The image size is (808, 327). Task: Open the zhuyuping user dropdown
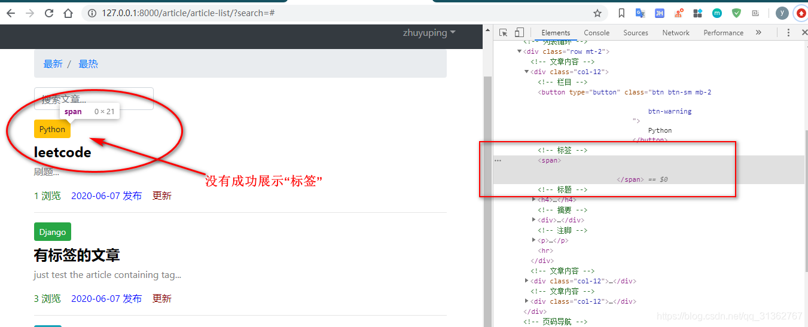pos(429,33)
